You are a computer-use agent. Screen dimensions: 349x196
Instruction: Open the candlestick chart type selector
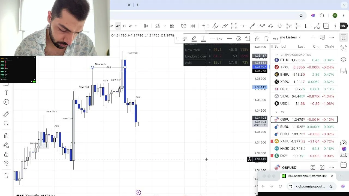pyautogui.click(x=146, y=26)
